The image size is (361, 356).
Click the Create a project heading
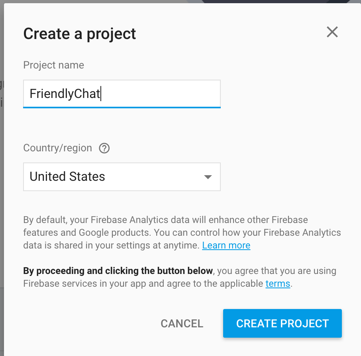[x=80, y=33]
